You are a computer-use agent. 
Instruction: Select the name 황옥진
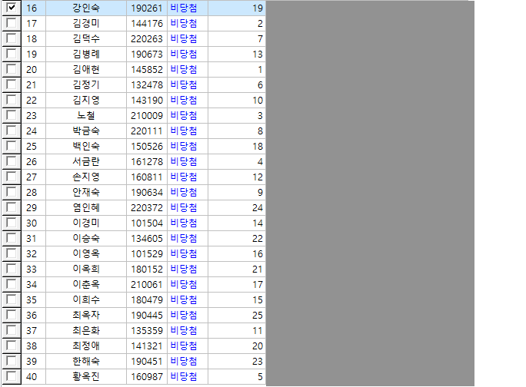coord(86,376)
